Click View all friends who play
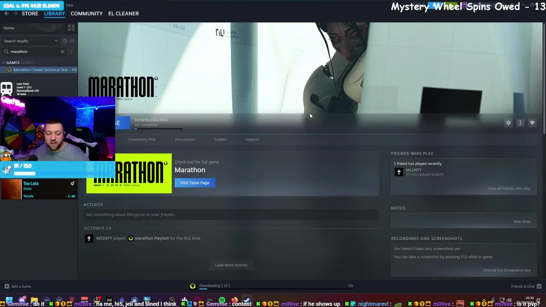The image size is (546, 307). 509,188
